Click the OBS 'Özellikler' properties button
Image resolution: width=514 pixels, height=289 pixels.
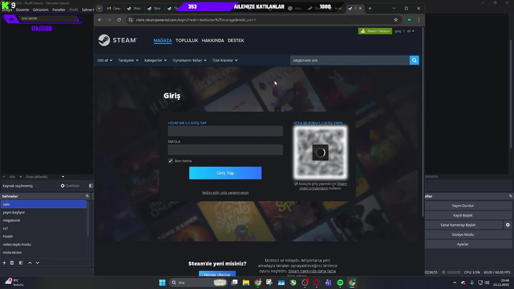[x=70, y=186]
